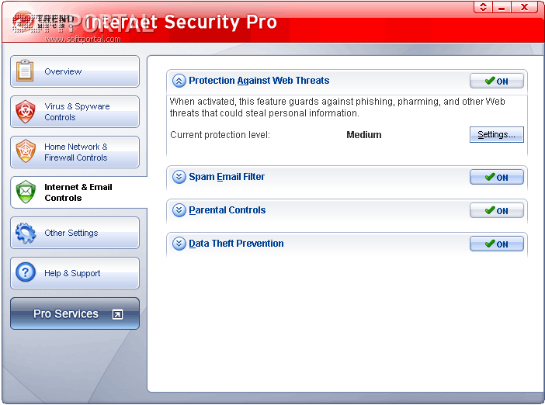
Task: Expand the Data Theft Prevention chevron
Action: tap(179, 244)
